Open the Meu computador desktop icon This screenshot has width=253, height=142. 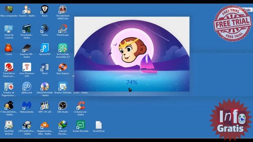click(x=9, y=9)
